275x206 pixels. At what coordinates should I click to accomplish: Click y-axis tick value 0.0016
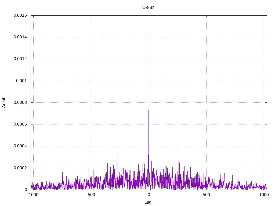pos(20,15)
